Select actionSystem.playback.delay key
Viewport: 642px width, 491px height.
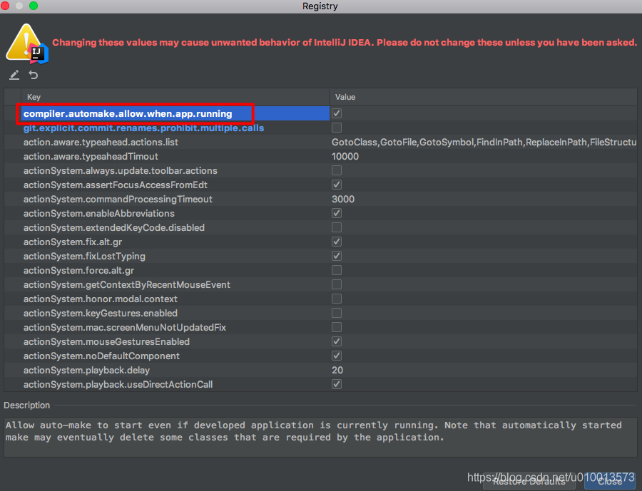coord(86,371)
